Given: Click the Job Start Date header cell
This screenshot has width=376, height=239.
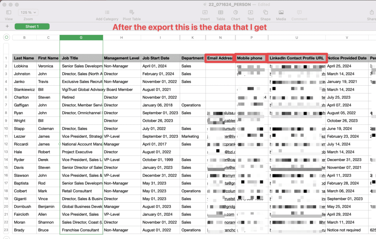Looking at the screenshot, I should [x=160, y=58].
